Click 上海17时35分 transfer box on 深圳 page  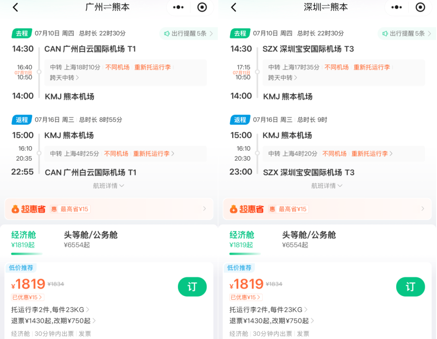coord(344,72)
